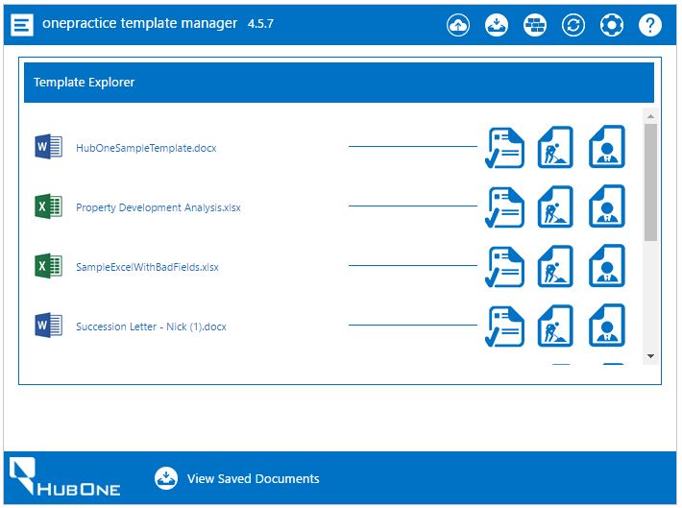Click Excel icon for SampleExcelWithBadFields.xlsx
Viewport: 682px width, 508px height.
click(x=49, y=266)
